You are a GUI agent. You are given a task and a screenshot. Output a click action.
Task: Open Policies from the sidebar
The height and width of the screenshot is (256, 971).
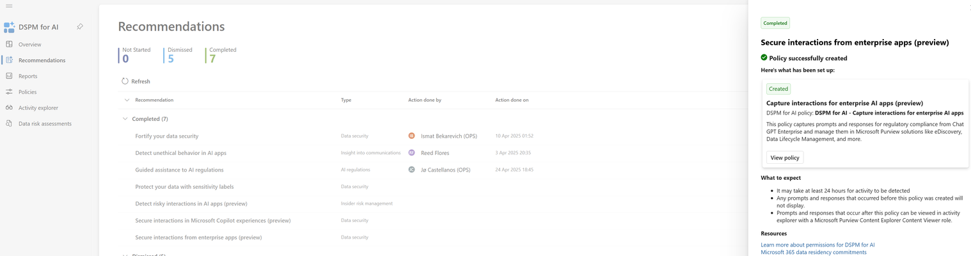[x=28, y=92]
